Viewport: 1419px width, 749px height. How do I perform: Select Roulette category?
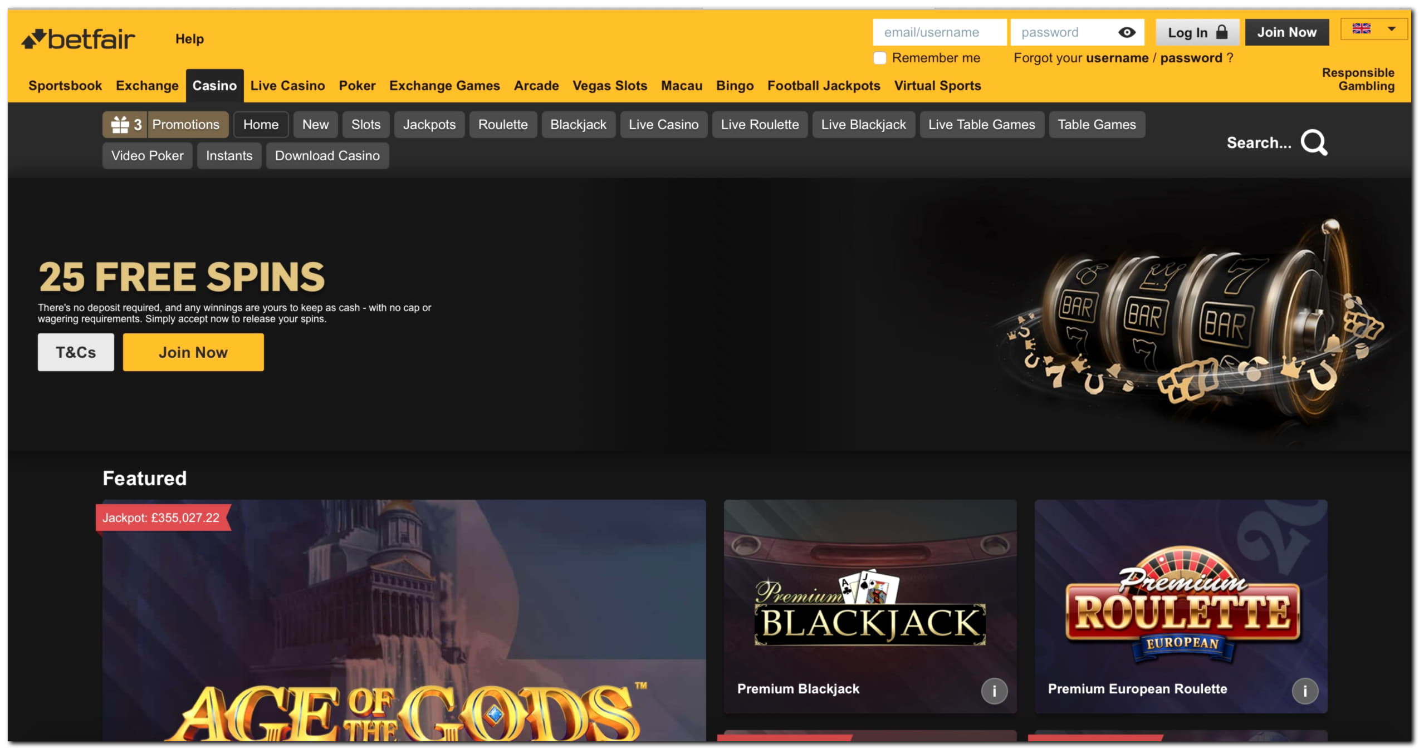(503, 125)
